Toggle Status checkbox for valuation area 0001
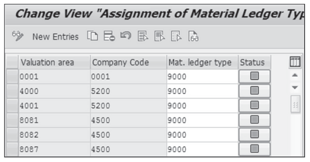The width and height of the screenshot is (310, 162). [x=254, y=76]
